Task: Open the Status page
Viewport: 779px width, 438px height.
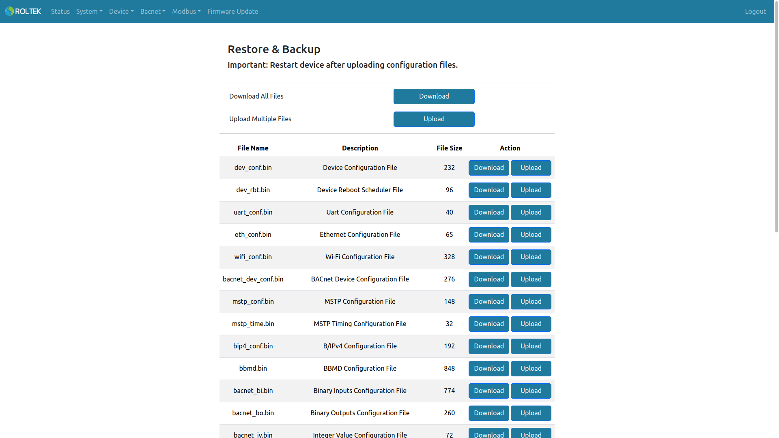Action: tap(60, 11)
